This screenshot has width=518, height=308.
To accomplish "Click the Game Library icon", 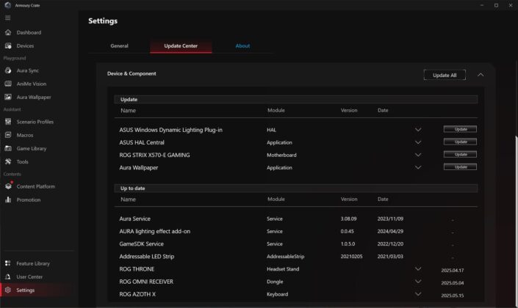I will [x=8, y=148].
